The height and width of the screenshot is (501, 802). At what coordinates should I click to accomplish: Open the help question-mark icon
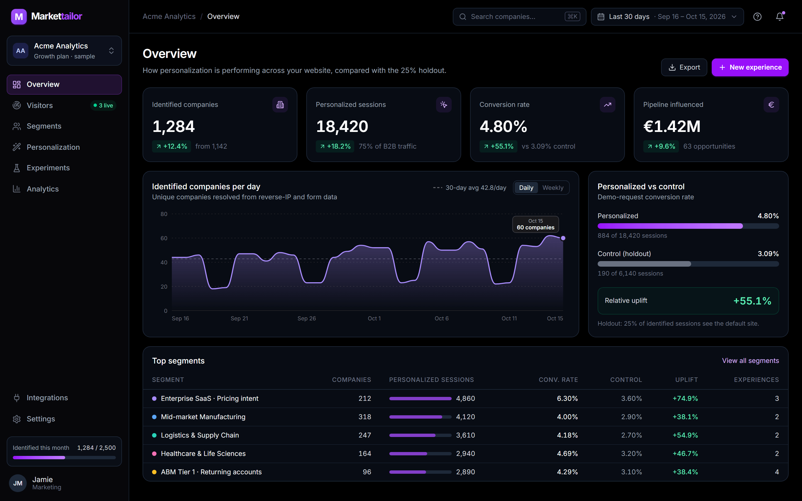coord(757,17)
